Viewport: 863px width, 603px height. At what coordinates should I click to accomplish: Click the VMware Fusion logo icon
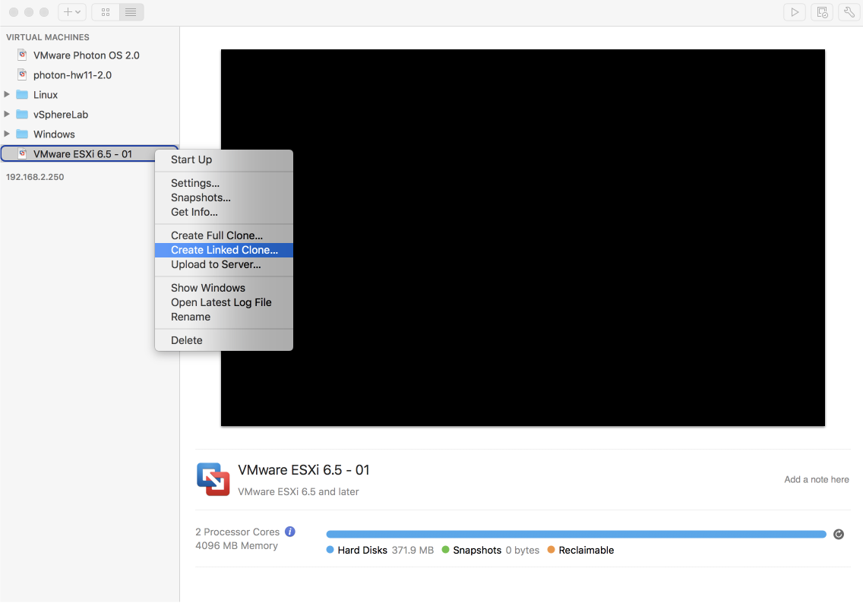coord(213,479)
